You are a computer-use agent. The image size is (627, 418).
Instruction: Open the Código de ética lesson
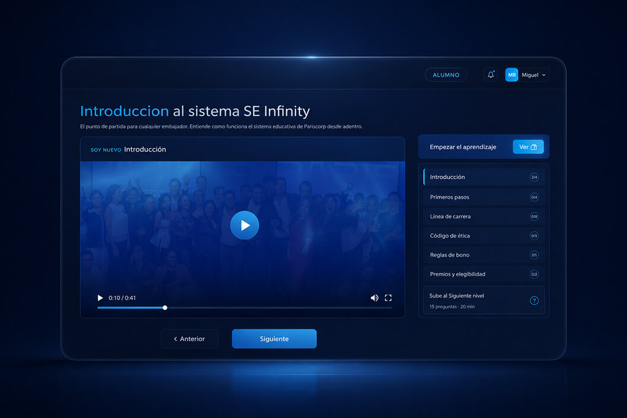coord(484,236)
